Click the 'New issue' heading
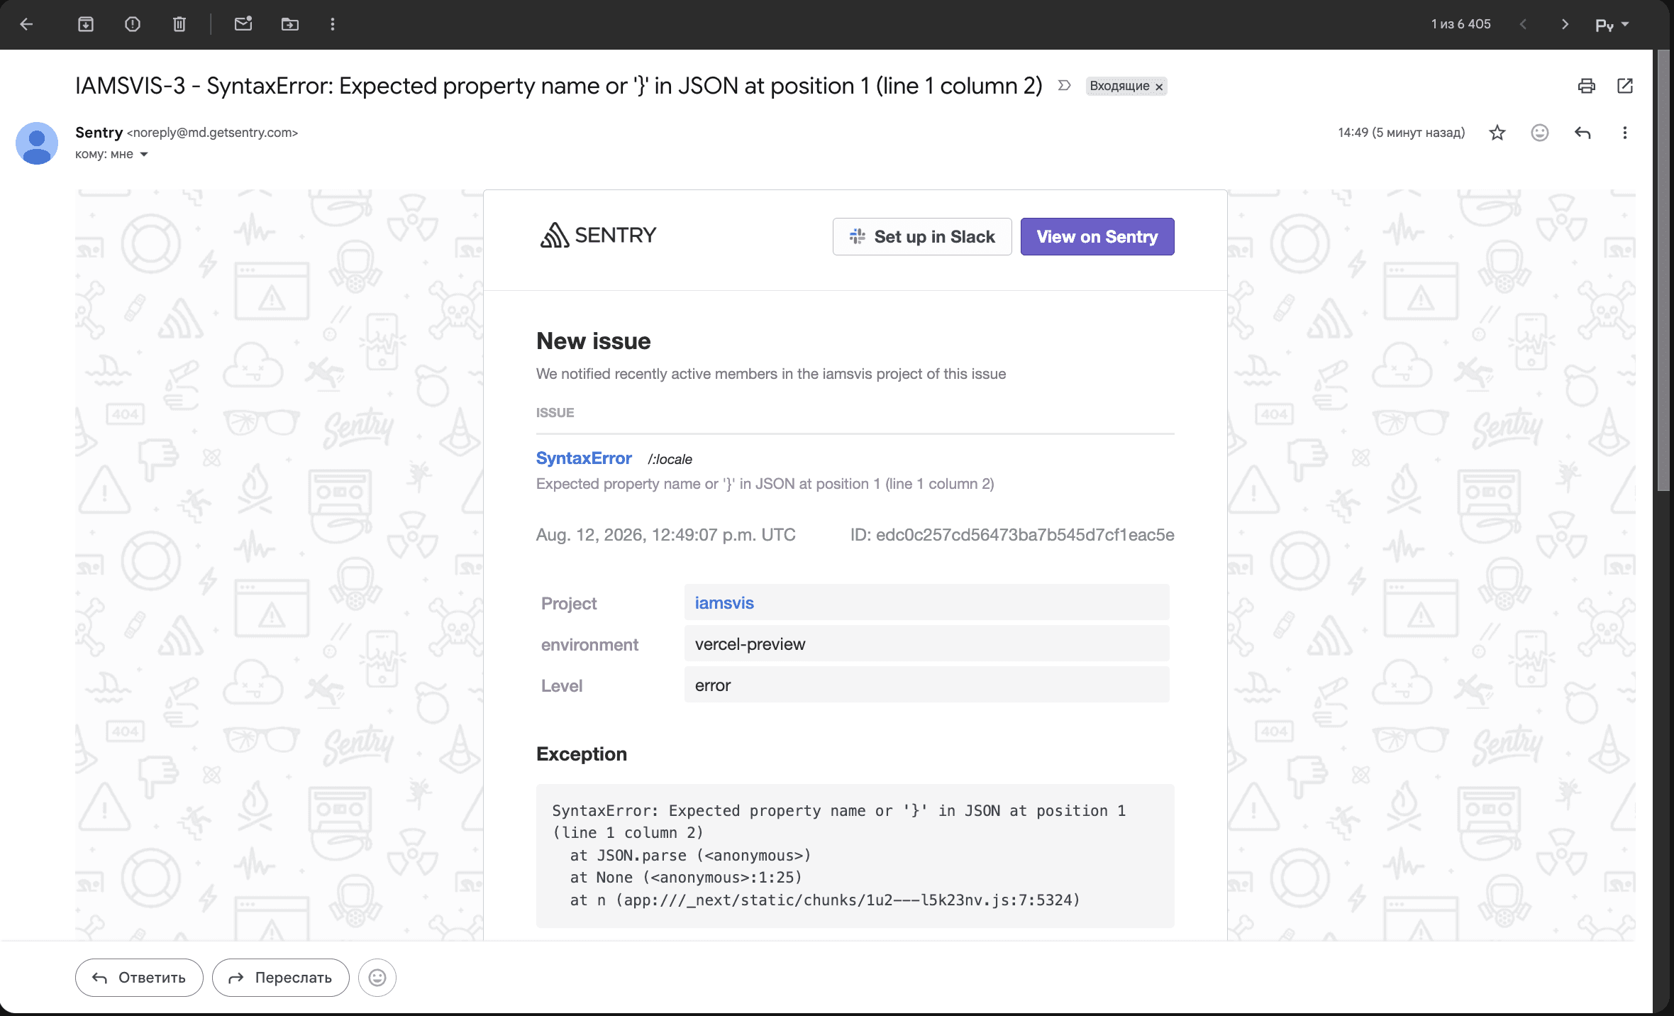1674x1016 pixels. point(594,341)
